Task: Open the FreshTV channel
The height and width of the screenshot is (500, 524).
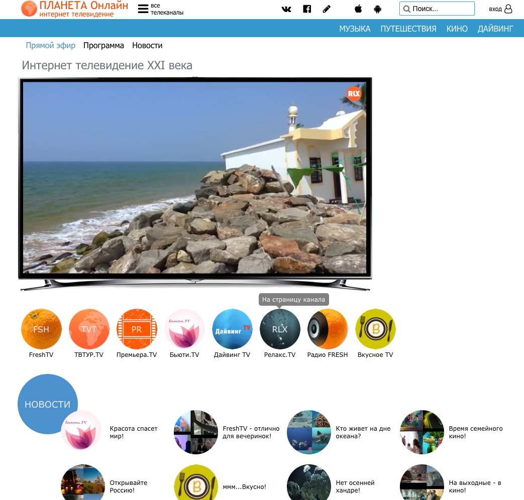Action: click(x=41, y=329)
